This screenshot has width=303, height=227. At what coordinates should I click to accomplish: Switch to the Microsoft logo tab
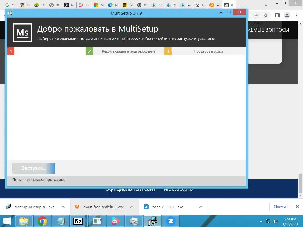[99, 5]
